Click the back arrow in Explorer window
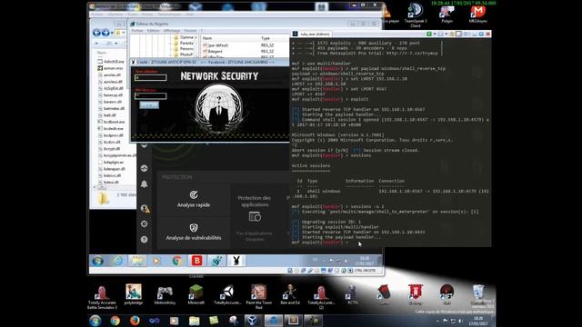 (x=97, y=33)
